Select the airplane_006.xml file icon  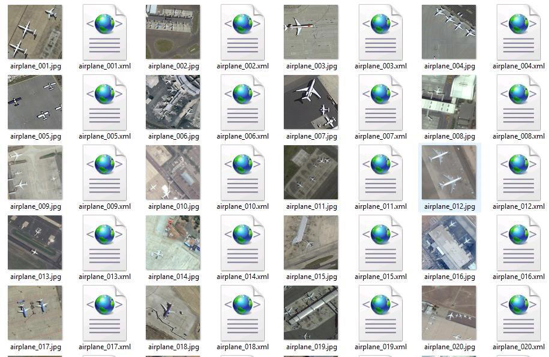coord(242,103)
